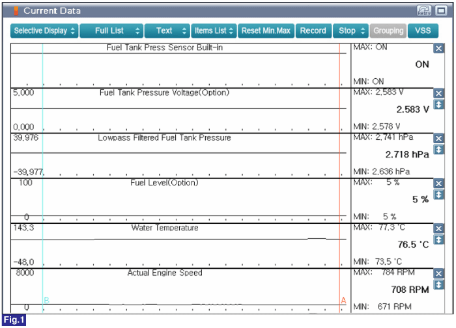Viewport: 456px width, 328px height.
Task: Select the cyan cursor B marker label
Action: pyautogui.click(x=46, y=301)
